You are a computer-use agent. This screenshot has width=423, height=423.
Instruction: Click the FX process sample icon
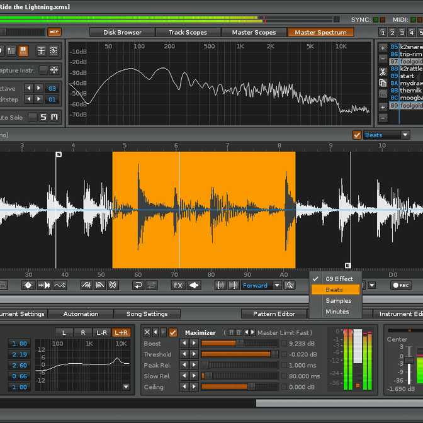[178, 285]
